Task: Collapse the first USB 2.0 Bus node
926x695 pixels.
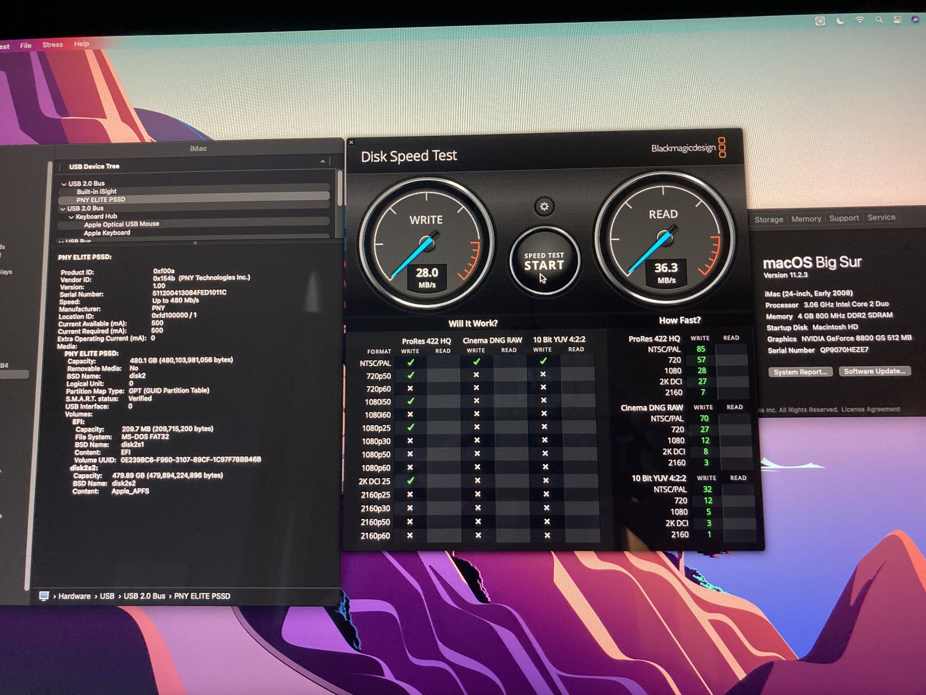Action: [x=64, y=184]
